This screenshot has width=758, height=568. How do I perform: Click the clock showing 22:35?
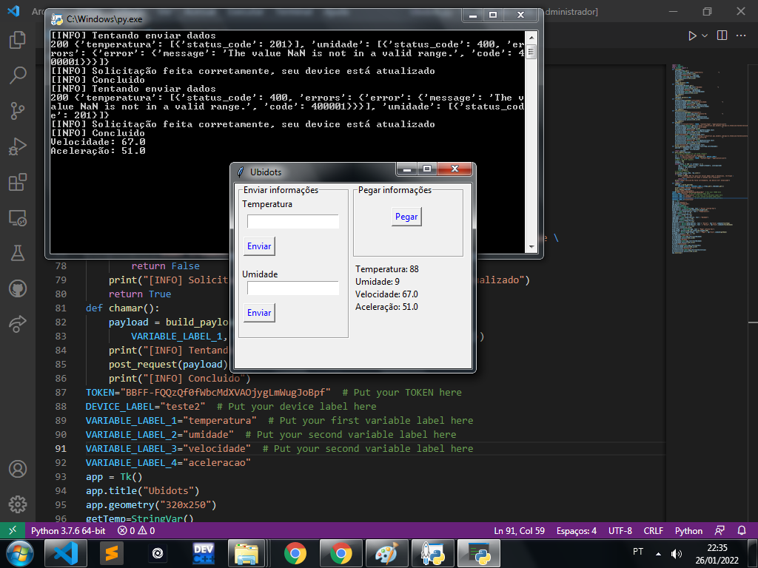tap(717, 548)
